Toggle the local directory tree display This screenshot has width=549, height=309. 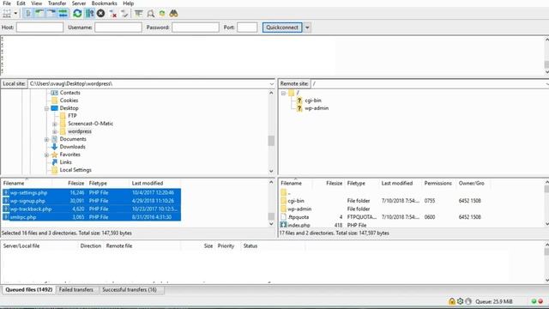point(39,14)
